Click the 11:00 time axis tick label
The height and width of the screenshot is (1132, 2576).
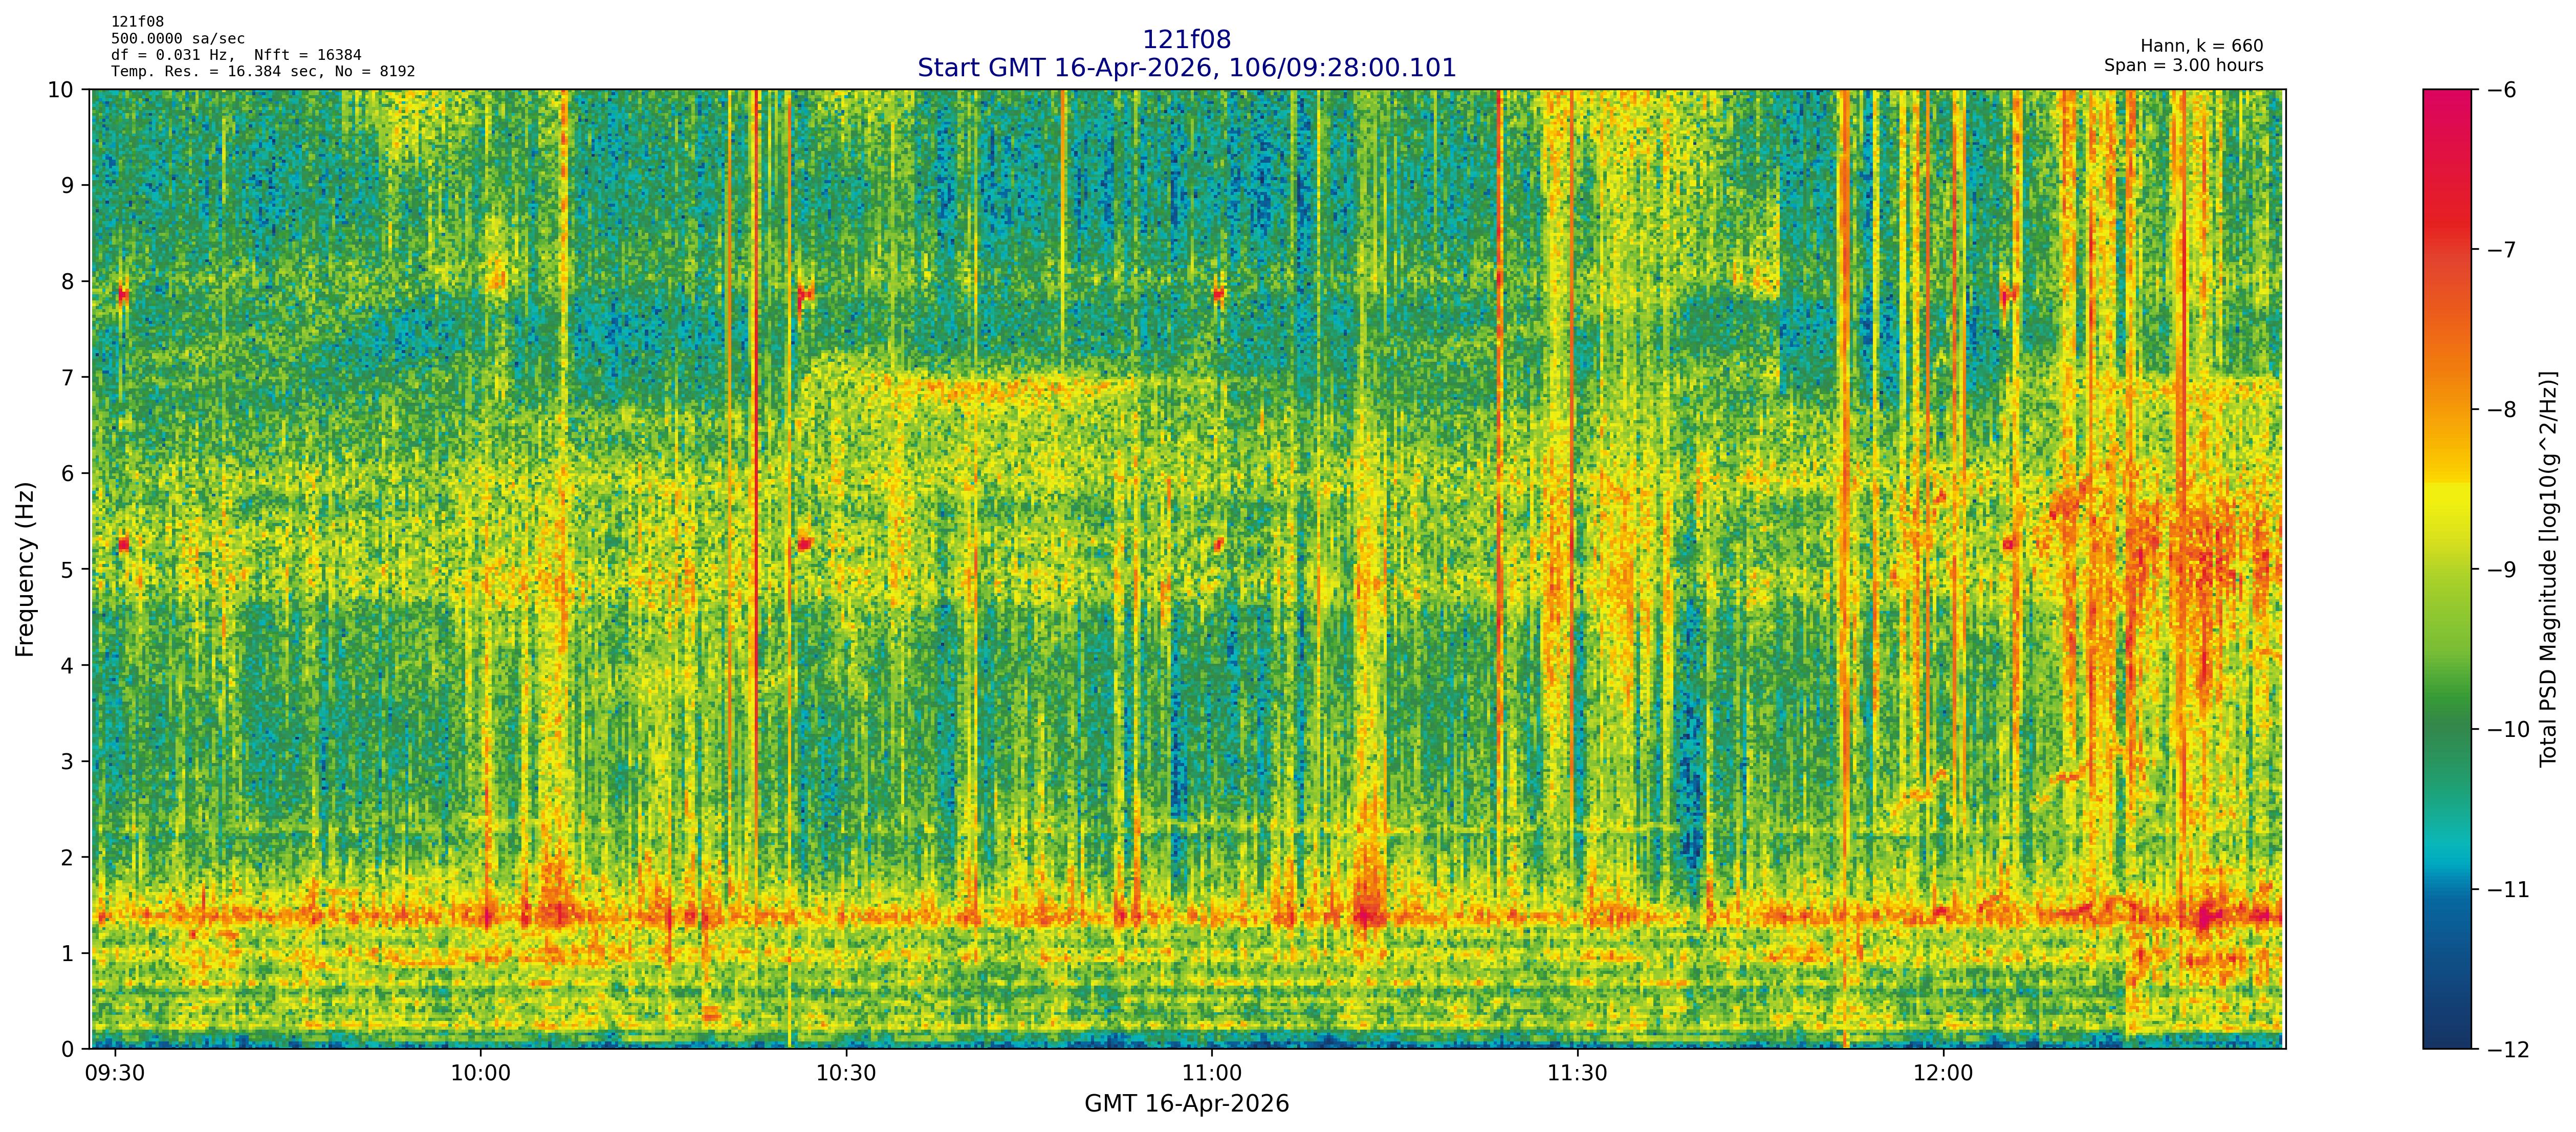pos(1211,1074)
